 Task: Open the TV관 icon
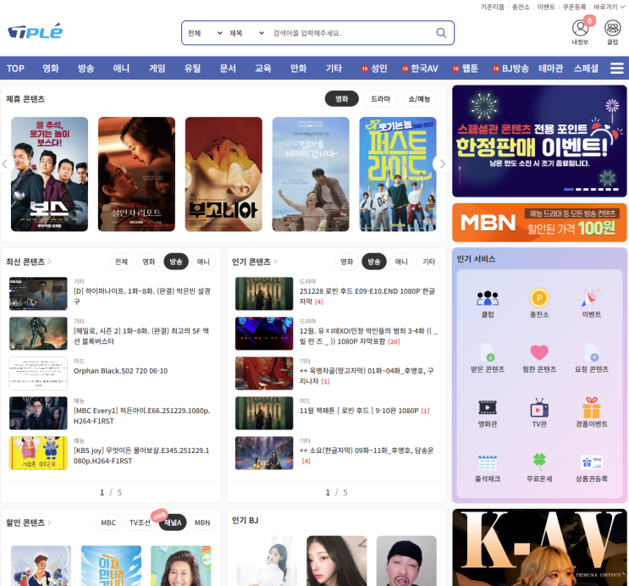[x=539, y=407]
